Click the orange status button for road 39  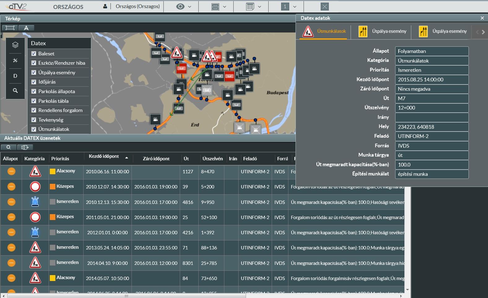coord(11,187)
